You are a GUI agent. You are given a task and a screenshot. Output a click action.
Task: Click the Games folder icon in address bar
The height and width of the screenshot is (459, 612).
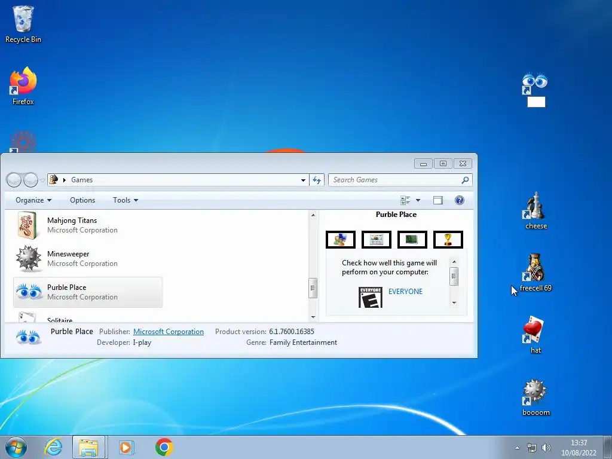click(54, 179)
